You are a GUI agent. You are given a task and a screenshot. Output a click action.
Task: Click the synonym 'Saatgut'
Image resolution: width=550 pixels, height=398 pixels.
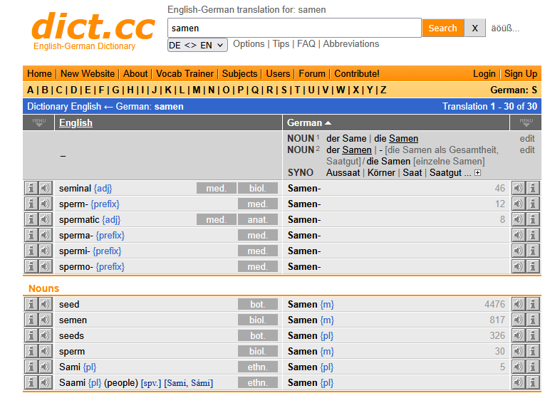[445, 172]
